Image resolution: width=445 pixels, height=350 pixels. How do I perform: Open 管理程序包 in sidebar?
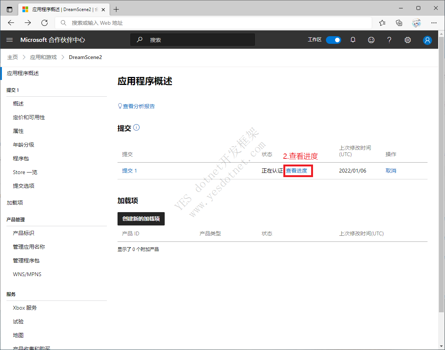26,261
